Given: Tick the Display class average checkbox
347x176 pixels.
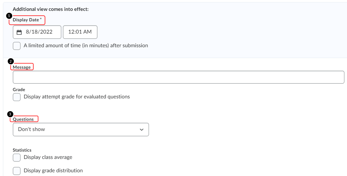Looking at the screenshot, I should coord(17,157).
